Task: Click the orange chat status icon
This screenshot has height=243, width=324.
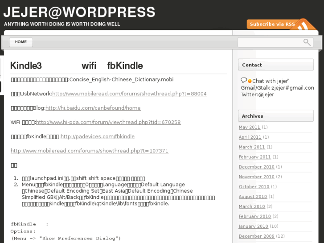Action: [x=250, y=81]
